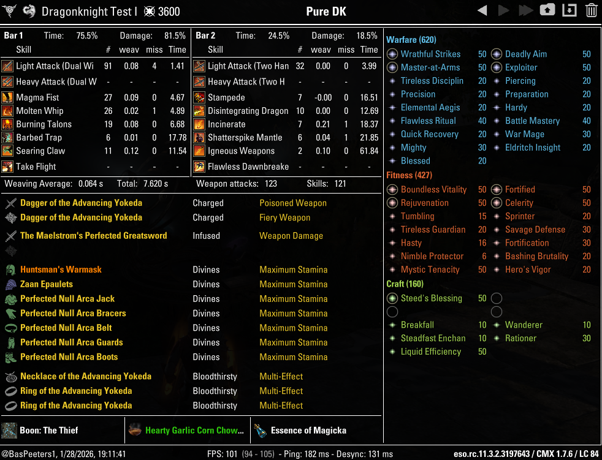Image resolution: width=602 pixels, height=460 pixels.
Task: Select the Stampede skill icon
Action: (x=199, y=97)
